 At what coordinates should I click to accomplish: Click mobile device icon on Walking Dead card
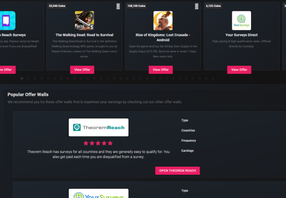118,6
